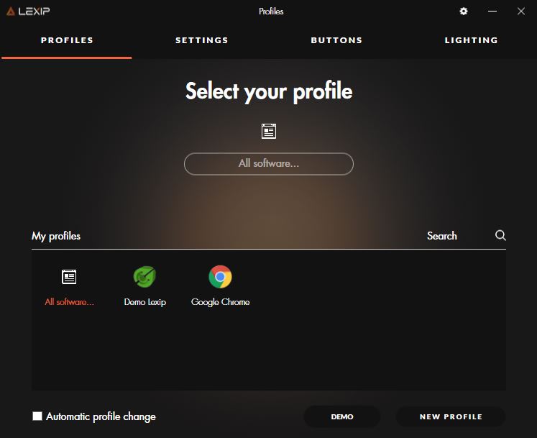Click the All software name field
This screenshot has width=537, height=438.
click(269, 164)
